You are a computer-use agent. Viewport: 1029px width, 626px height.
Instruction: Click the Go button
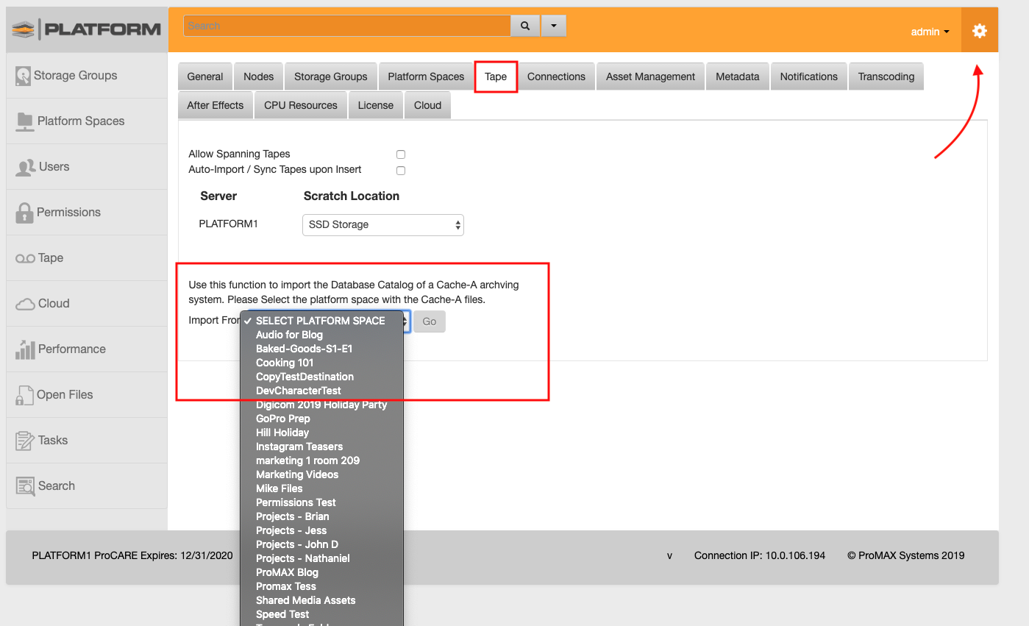pyautogui.click(x=430, y=321)
